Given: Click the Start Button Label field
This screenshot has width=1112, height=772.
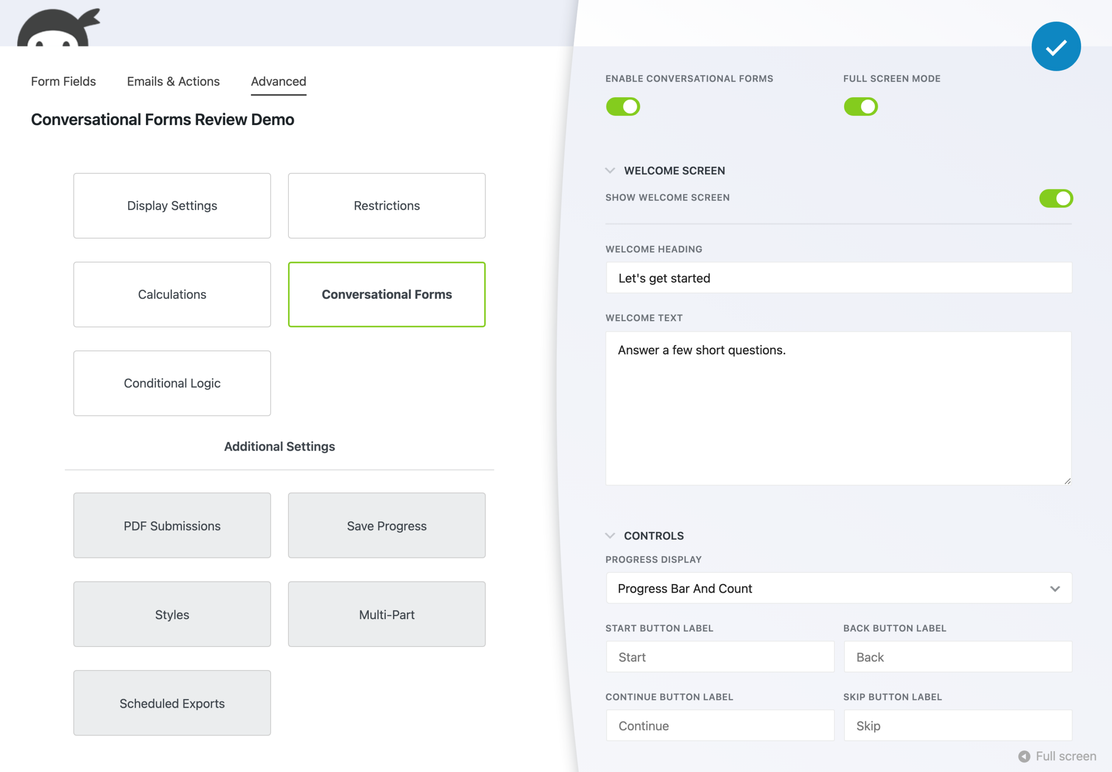Looking at the screenshot, I should (x=720, y=657).
